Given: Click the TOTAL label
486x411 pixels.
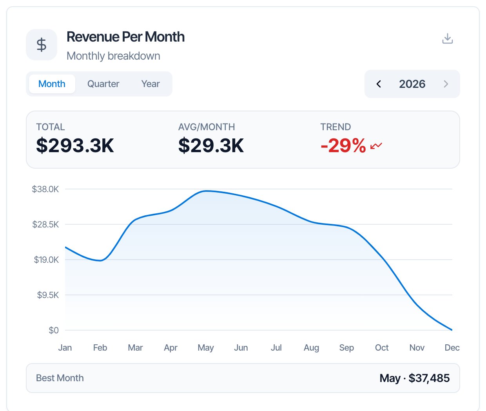Looking at the screenshot, I should pos(51,127).
